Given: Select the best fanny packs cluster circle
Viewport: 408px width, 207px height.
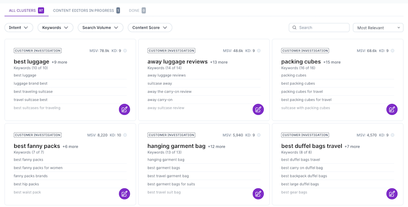Looking at the screenshot, I should (x=125, y=135).
